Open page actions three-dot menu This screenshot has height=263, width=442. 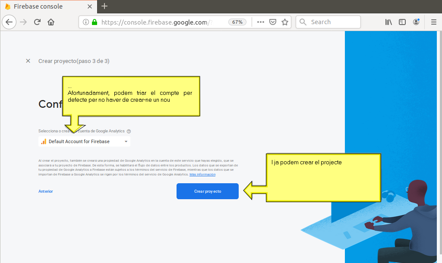pyautogui.click(x=260, y=22)
